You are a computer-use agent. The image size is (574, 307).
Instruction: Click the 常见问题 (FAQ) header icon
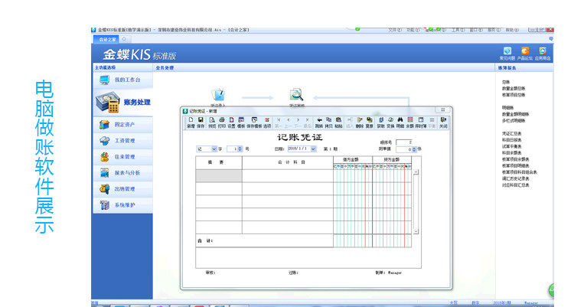click(507, 53)
